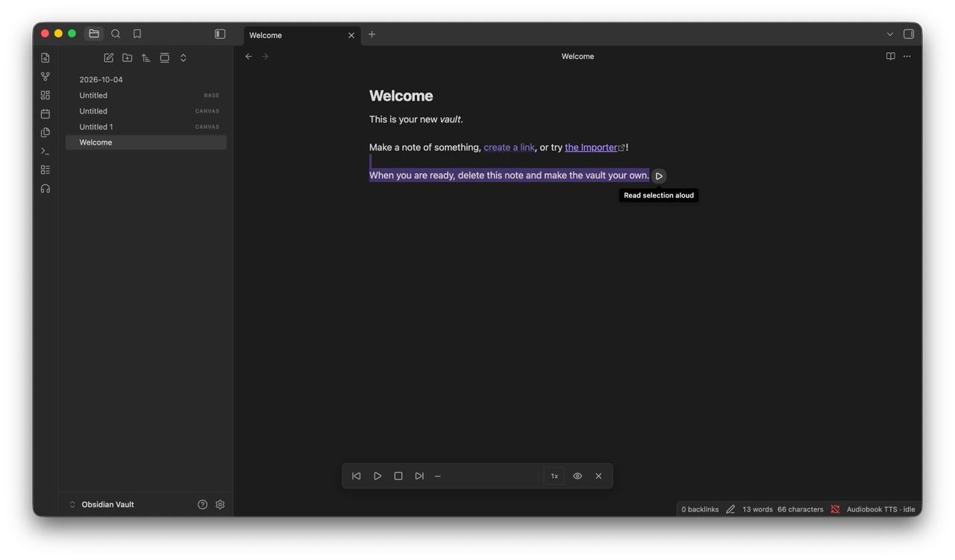Open a new tab with plus button

coord(372,34)
